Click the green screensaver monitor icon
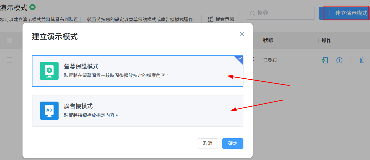This screenshot has width=370, height=160. pos(49,71)
